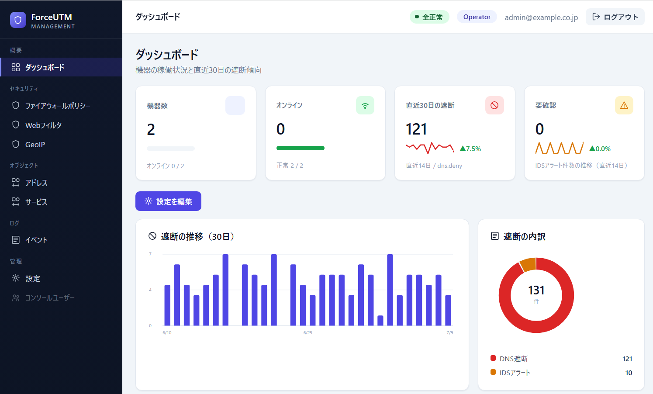Open 設定 under 管理
This screenshot has height=394, width=653.
click(x=61, y=278)
